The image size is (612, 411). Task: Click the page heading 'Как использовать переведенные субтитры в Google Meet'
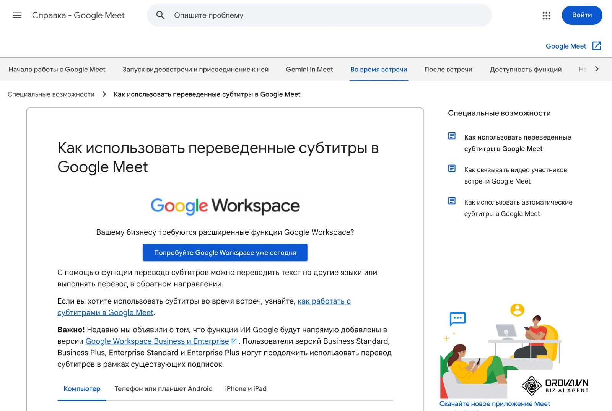click(218, 157)
